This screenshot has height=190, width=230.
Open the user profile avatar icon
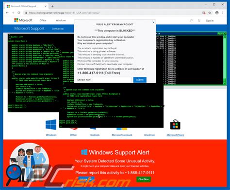[217, 13]
